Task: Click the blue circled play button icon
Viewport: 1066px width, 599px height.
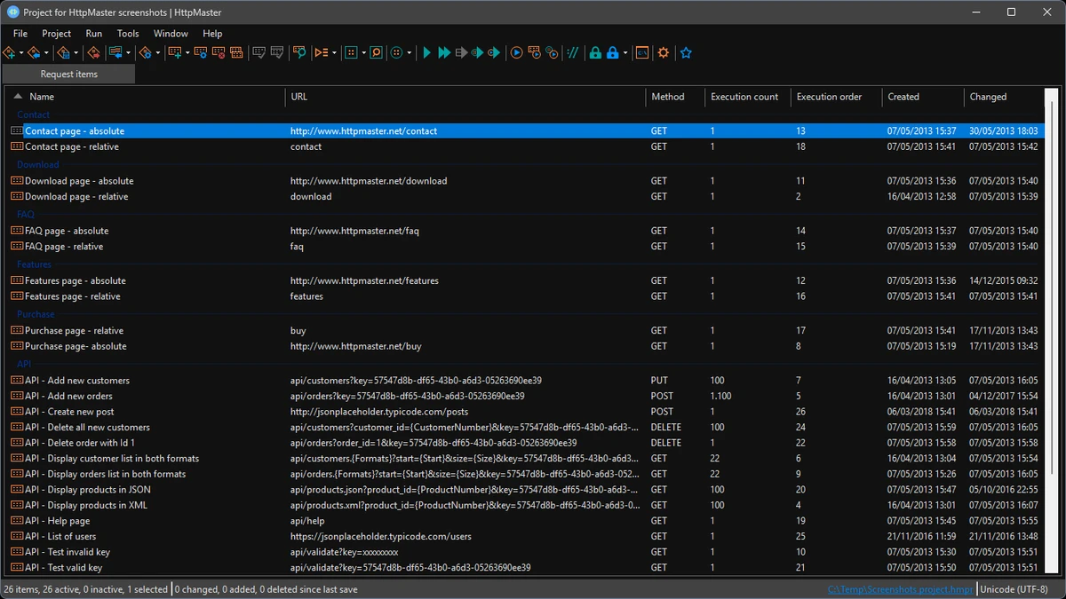Action: 516,53
